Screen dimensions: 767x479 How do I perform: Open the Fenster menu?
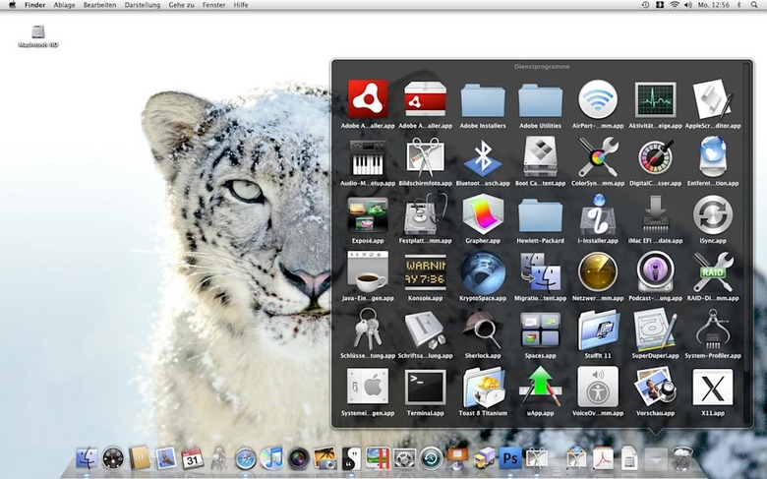point(214,5)
